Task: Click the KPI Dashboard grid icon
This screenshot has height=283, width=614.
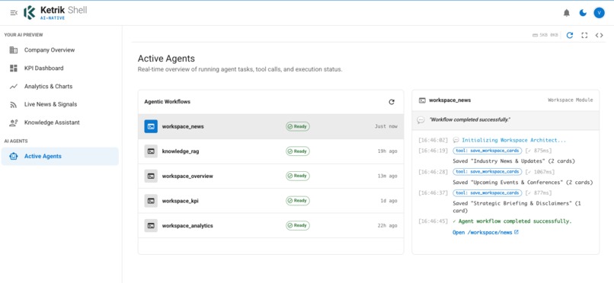Action: (x=14, y=68)
